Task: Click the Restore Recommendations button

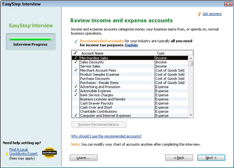Action: click(99, 124)
